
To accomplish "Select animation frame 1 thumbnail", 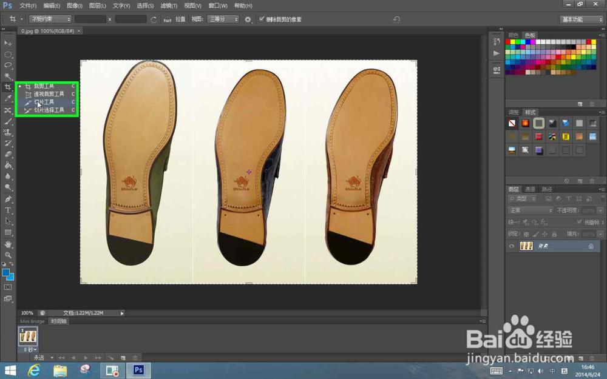I will [x=28, y=336].
